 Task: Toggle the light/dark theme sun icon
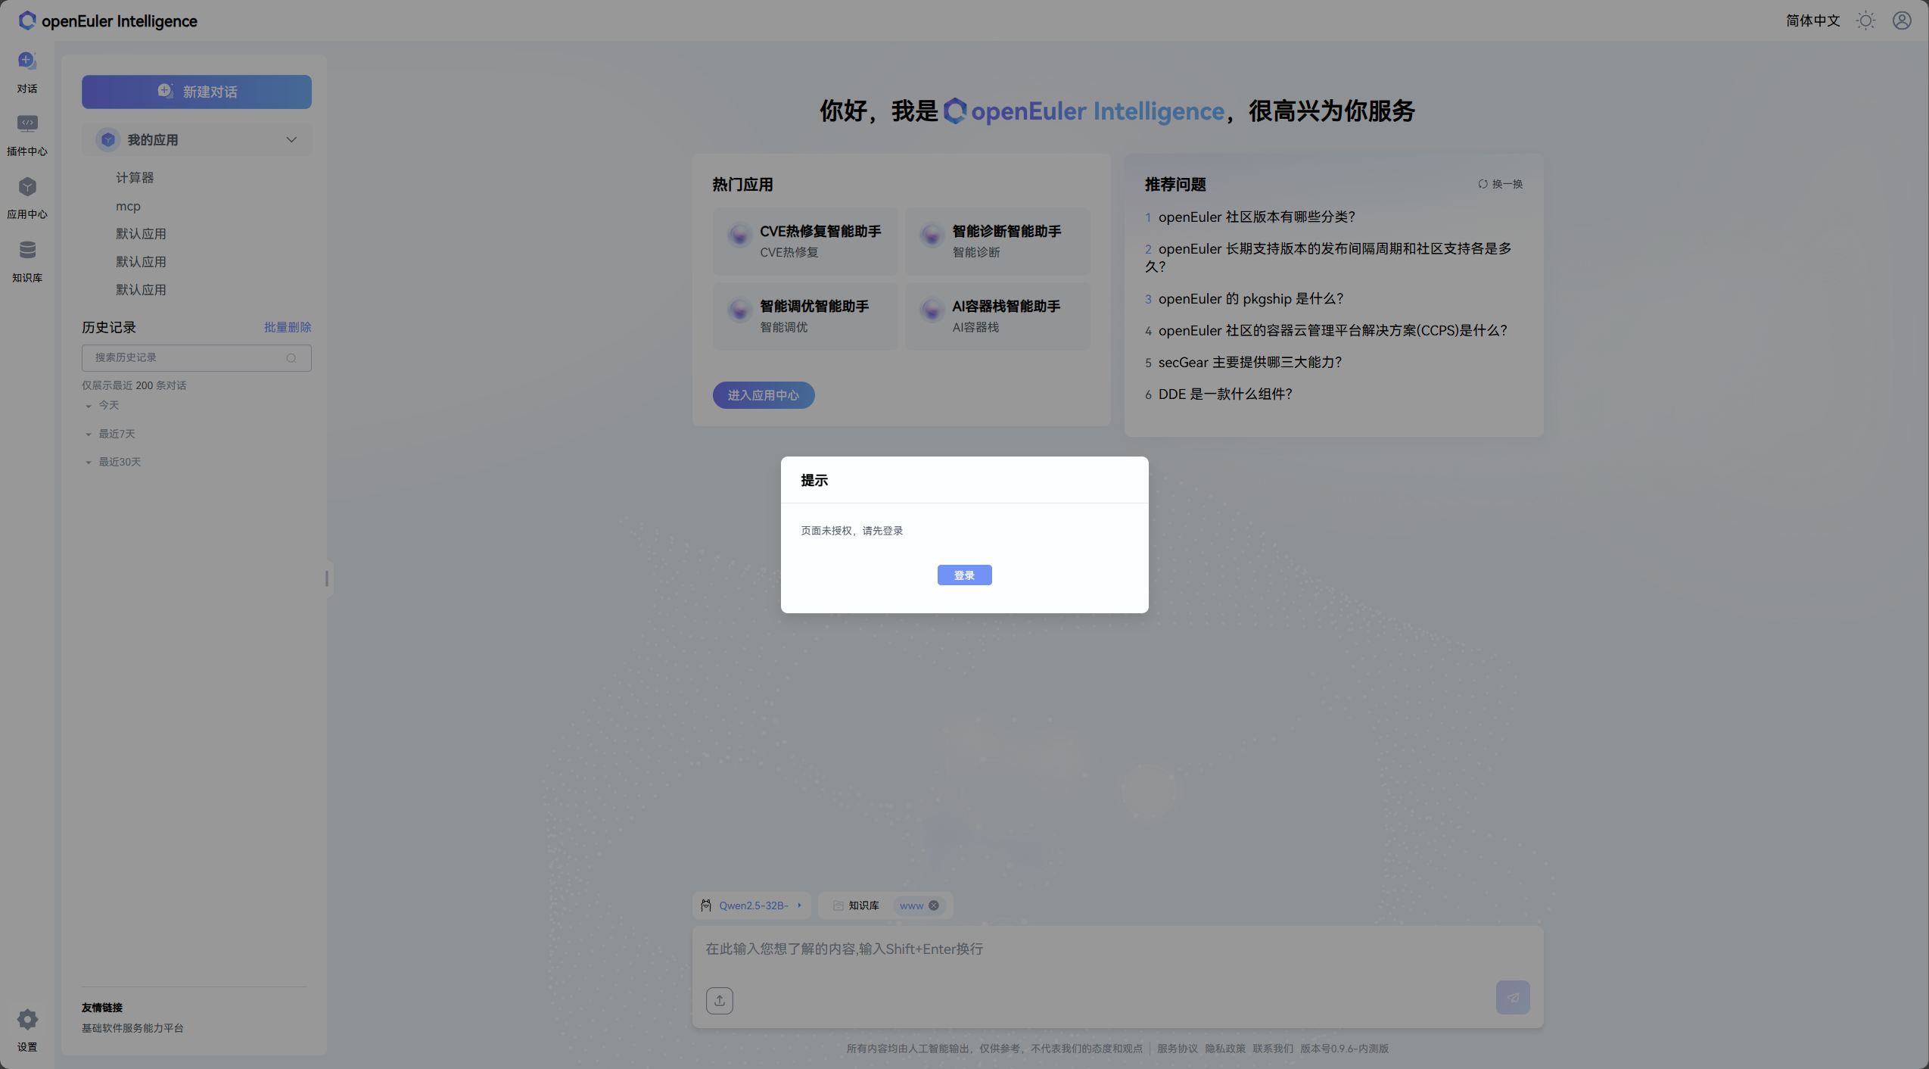click(1865, 20)
